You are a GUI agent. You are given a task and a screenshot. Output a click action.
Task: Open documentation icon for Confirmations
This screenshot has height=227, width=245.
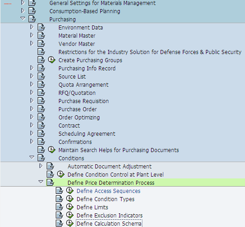pyautogui.click(x=41, y=142)
